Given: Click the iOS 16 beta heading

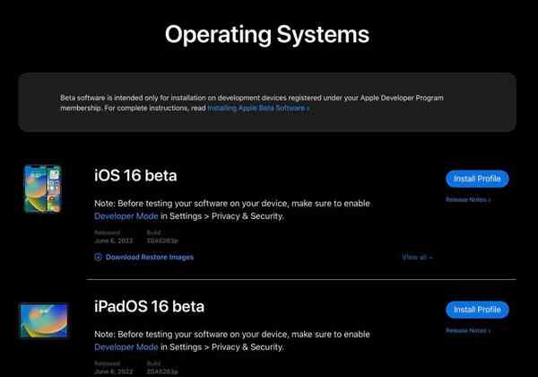Looking at the screenshot, I should tap(149, 175).
